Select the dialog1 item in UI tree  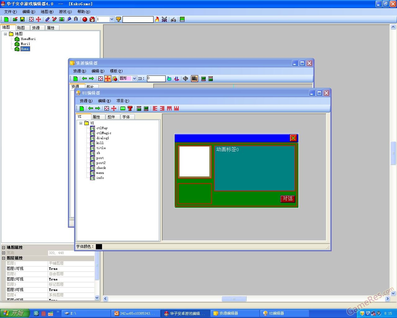pyautogui.click(x=103, y=138)
